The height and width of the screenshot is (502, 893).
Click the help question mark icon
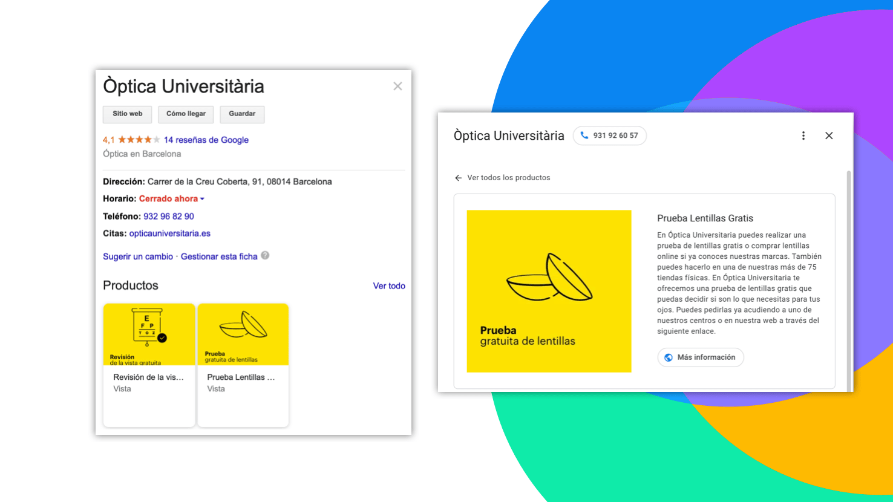coord(265,256)
